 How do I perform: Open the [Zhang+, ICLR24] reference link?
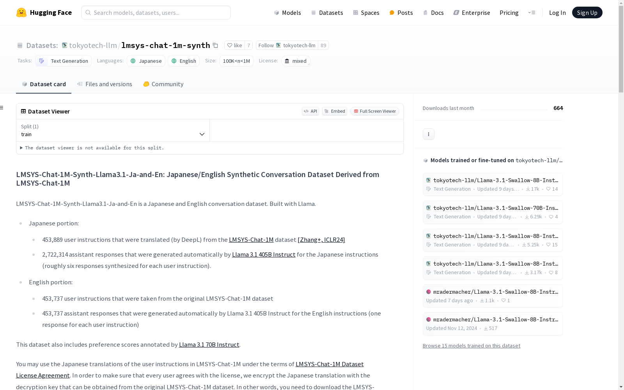[321, 240]
